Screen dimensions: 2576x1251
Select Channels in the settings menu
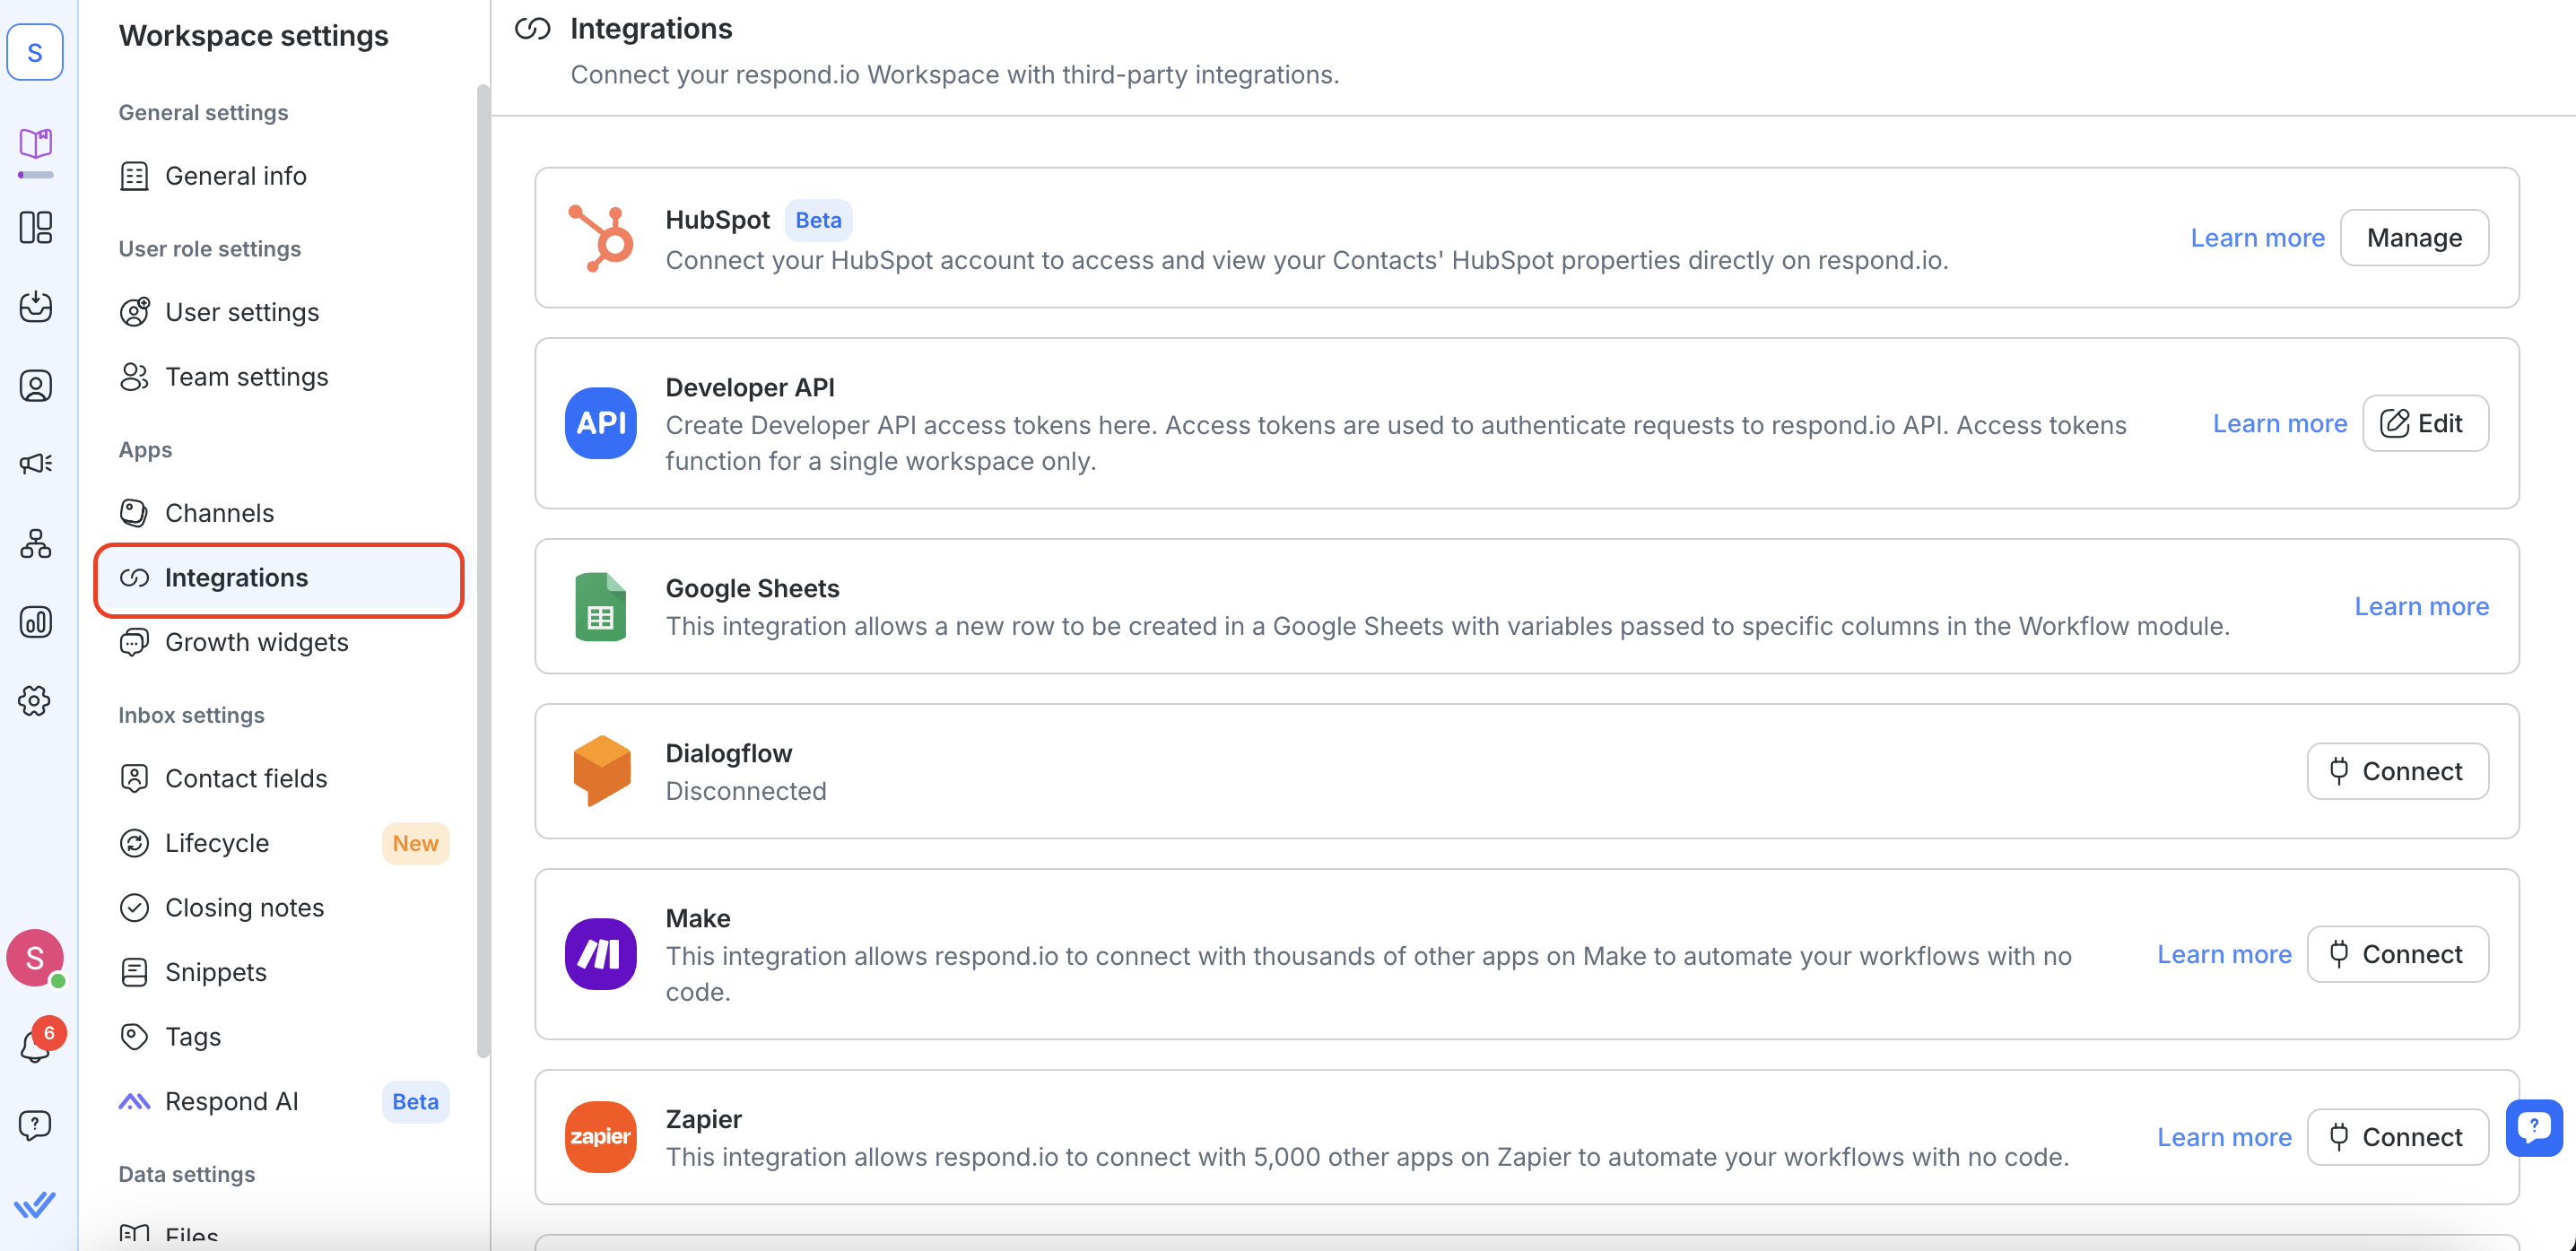tap(219, 513)
